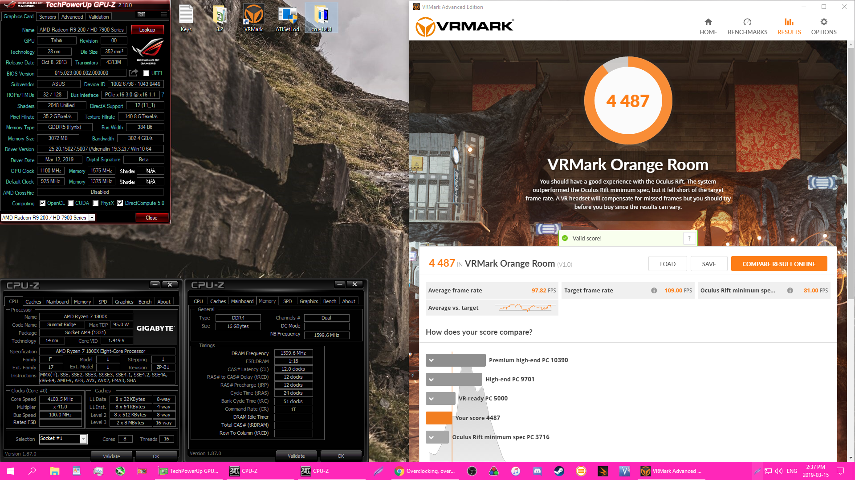Screen dimensions: 855x480
Task: Launch the VRMark desktop shortcut
Action: coord(253,19)
